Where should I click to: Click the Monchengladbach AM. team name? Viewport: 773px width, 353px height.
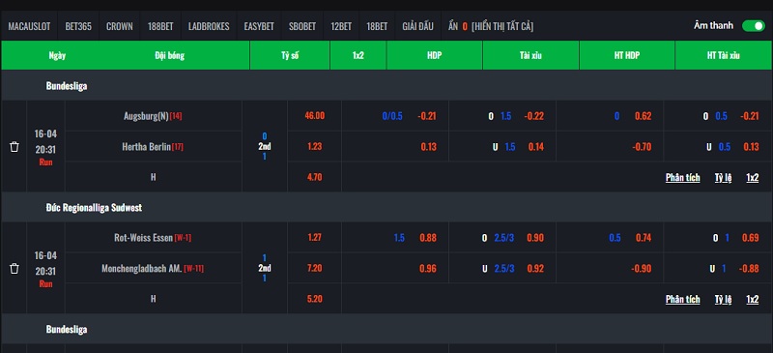141,268
